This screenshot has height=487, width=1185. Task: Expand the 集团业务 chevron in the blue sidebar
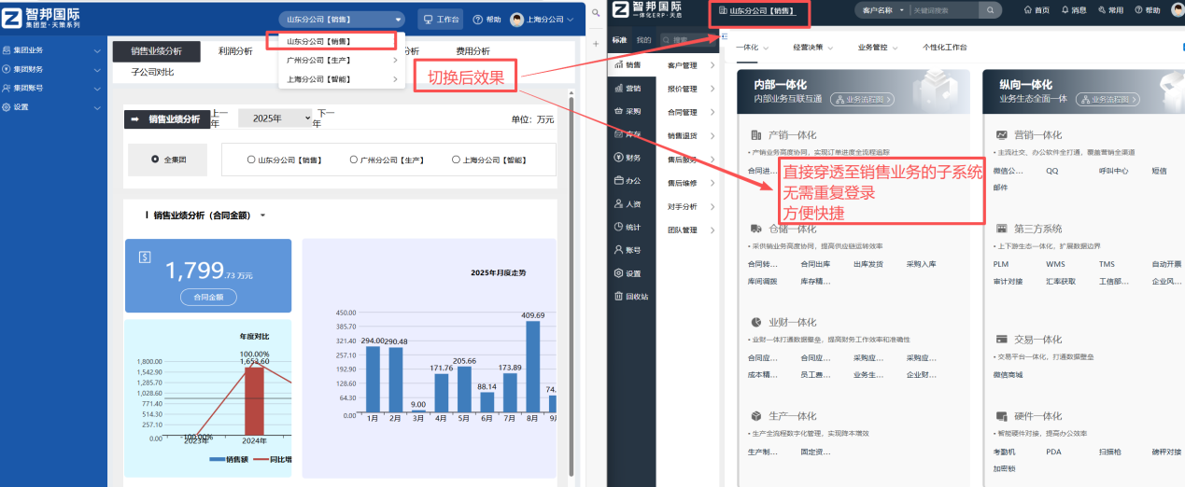pyautogui.click(x=97, y=50)
